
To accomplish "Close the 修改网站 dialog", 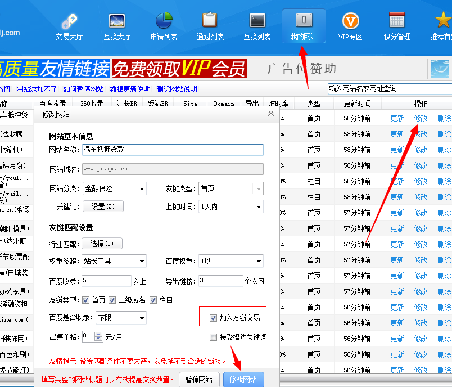I will [x=270, y=113].
